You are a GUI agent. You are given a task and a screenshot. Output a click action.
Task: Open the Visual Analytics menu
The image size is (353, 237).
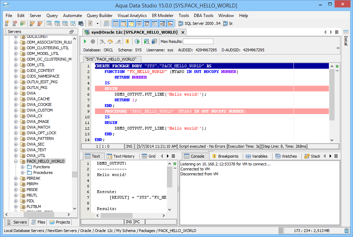[132, 16]
